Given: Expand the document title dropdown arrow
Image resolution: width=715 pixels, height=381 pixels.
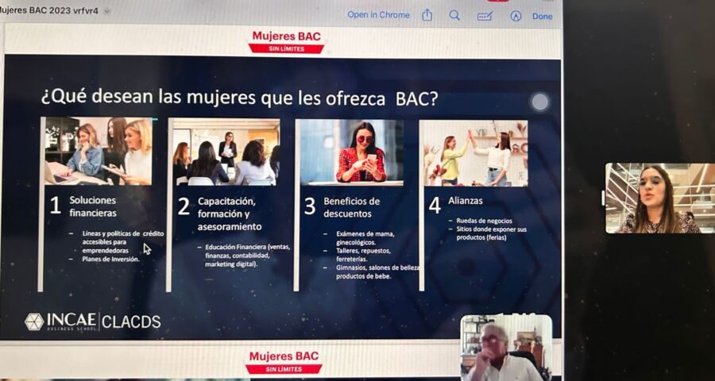Looking at the screenshot, I should pos(107,12).
